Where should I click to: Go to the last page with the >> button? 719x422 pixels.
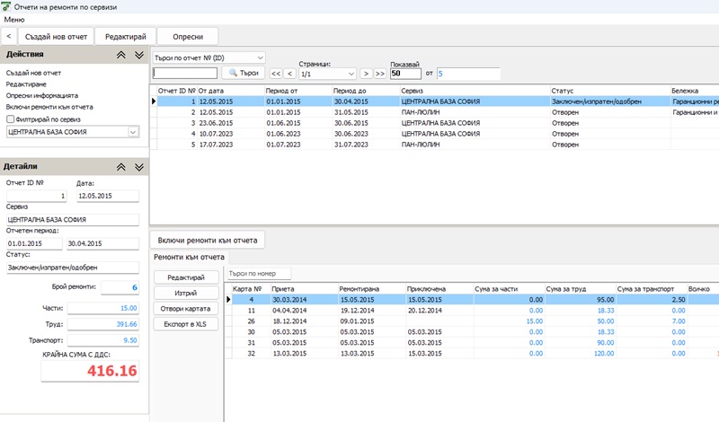pos(380,74)
